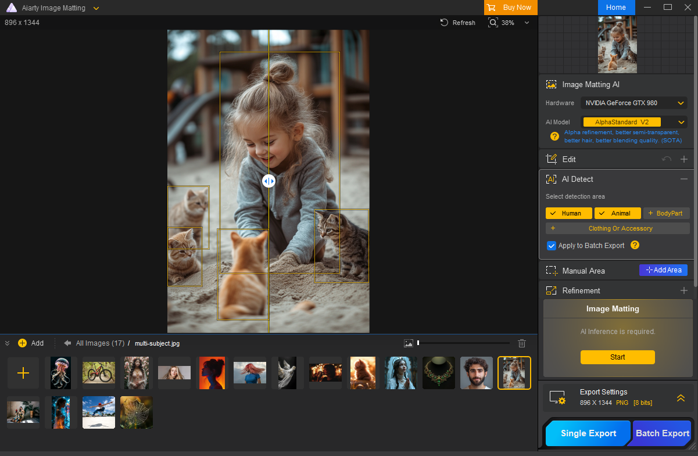Image resolution: width=698 pixels, height=456 pixels.
Task: Open the Home tab
Action: tap(616, 8)
